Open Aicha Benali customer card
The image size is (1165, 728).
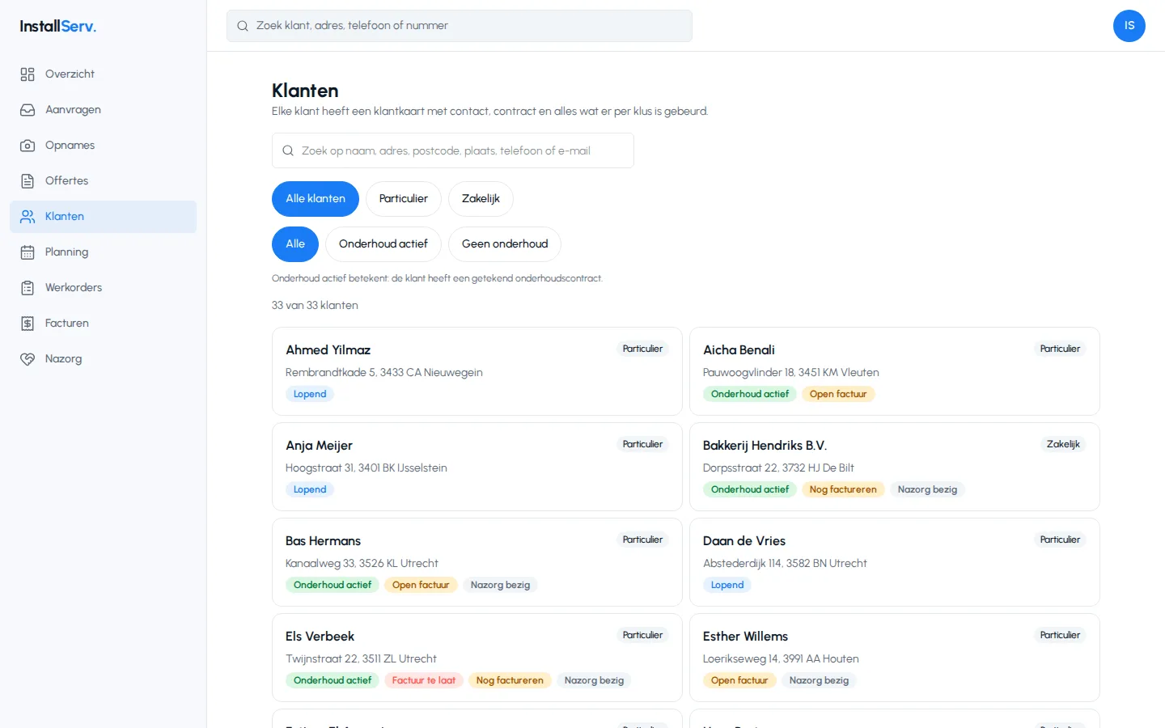tap(895, 371)
